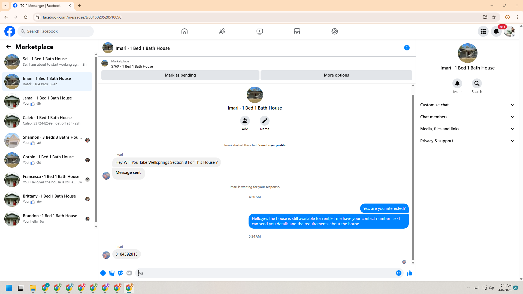Open the tab list dropdown arrow
523x294 pixels.
pyautogui.click(x=5, y=5)
